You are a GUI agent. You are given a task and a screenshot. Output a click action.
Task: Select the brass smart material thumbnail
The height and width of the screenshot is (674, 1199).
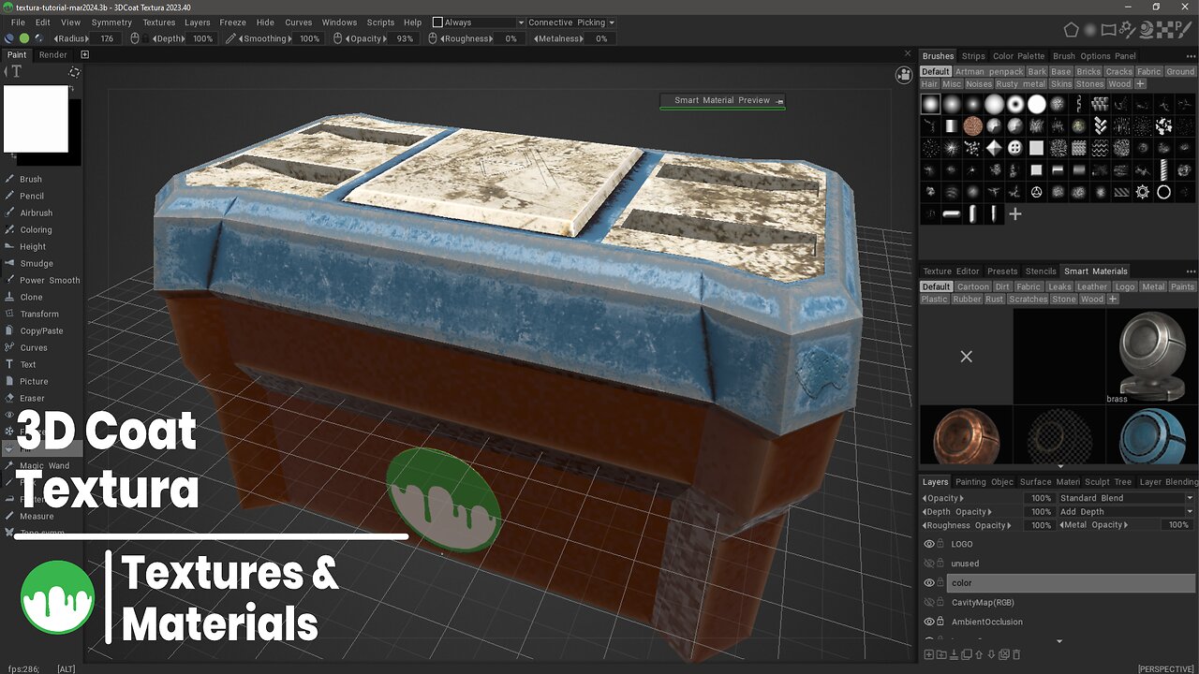tap(1151, 356)
